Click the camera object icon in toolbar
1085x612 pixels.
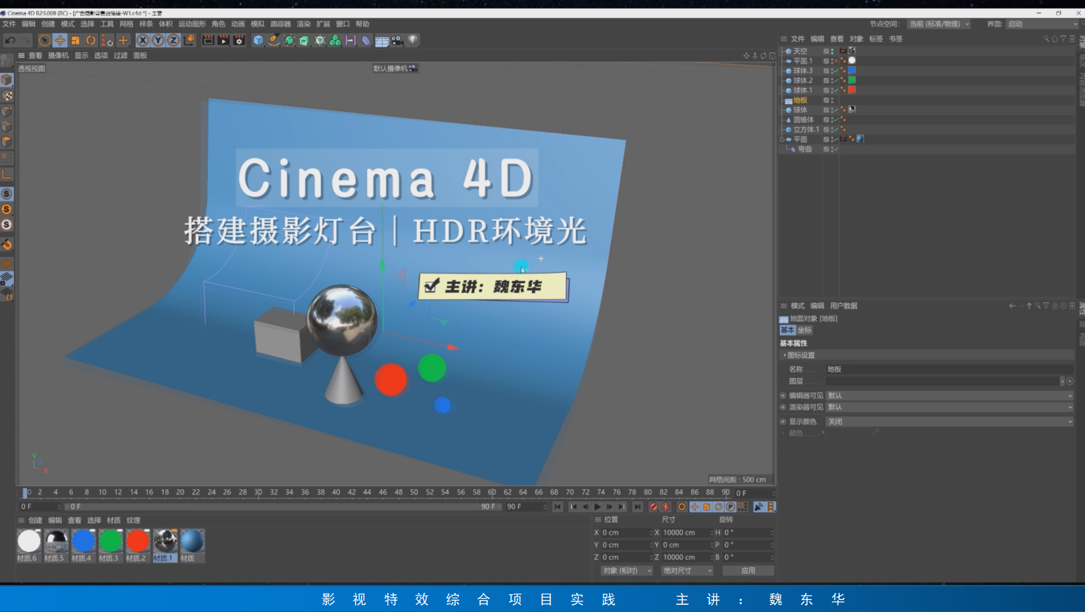pos(397,40)
